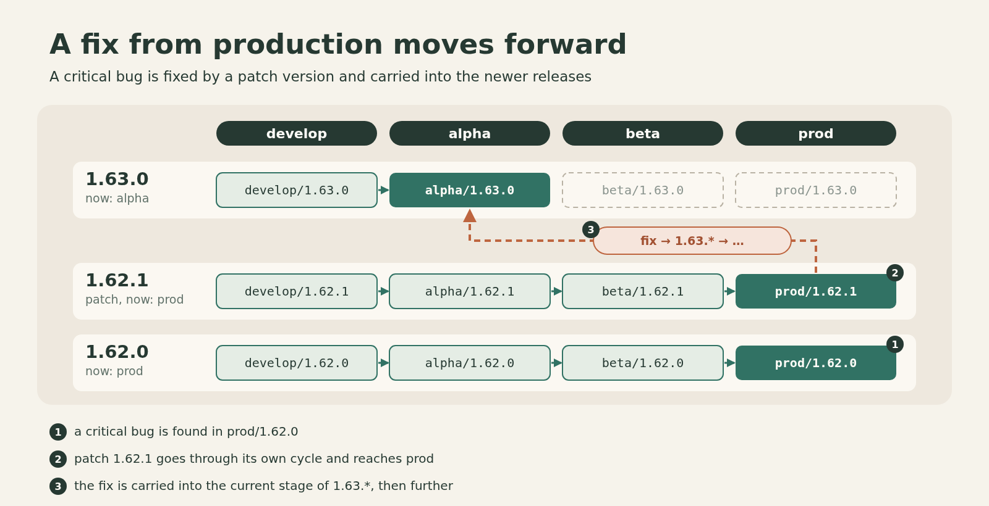Click the 1.63.0 version row label

[x=117, y=179]
